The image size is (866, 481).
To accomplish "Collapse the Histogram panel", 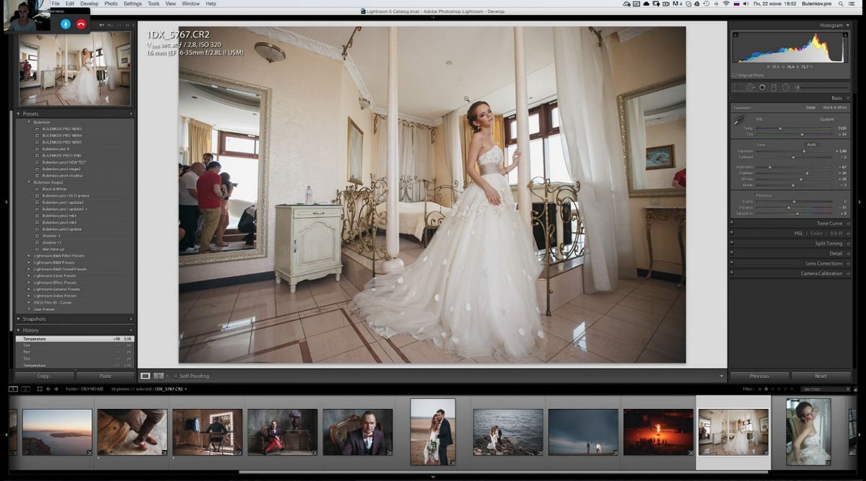I will 848,25.
